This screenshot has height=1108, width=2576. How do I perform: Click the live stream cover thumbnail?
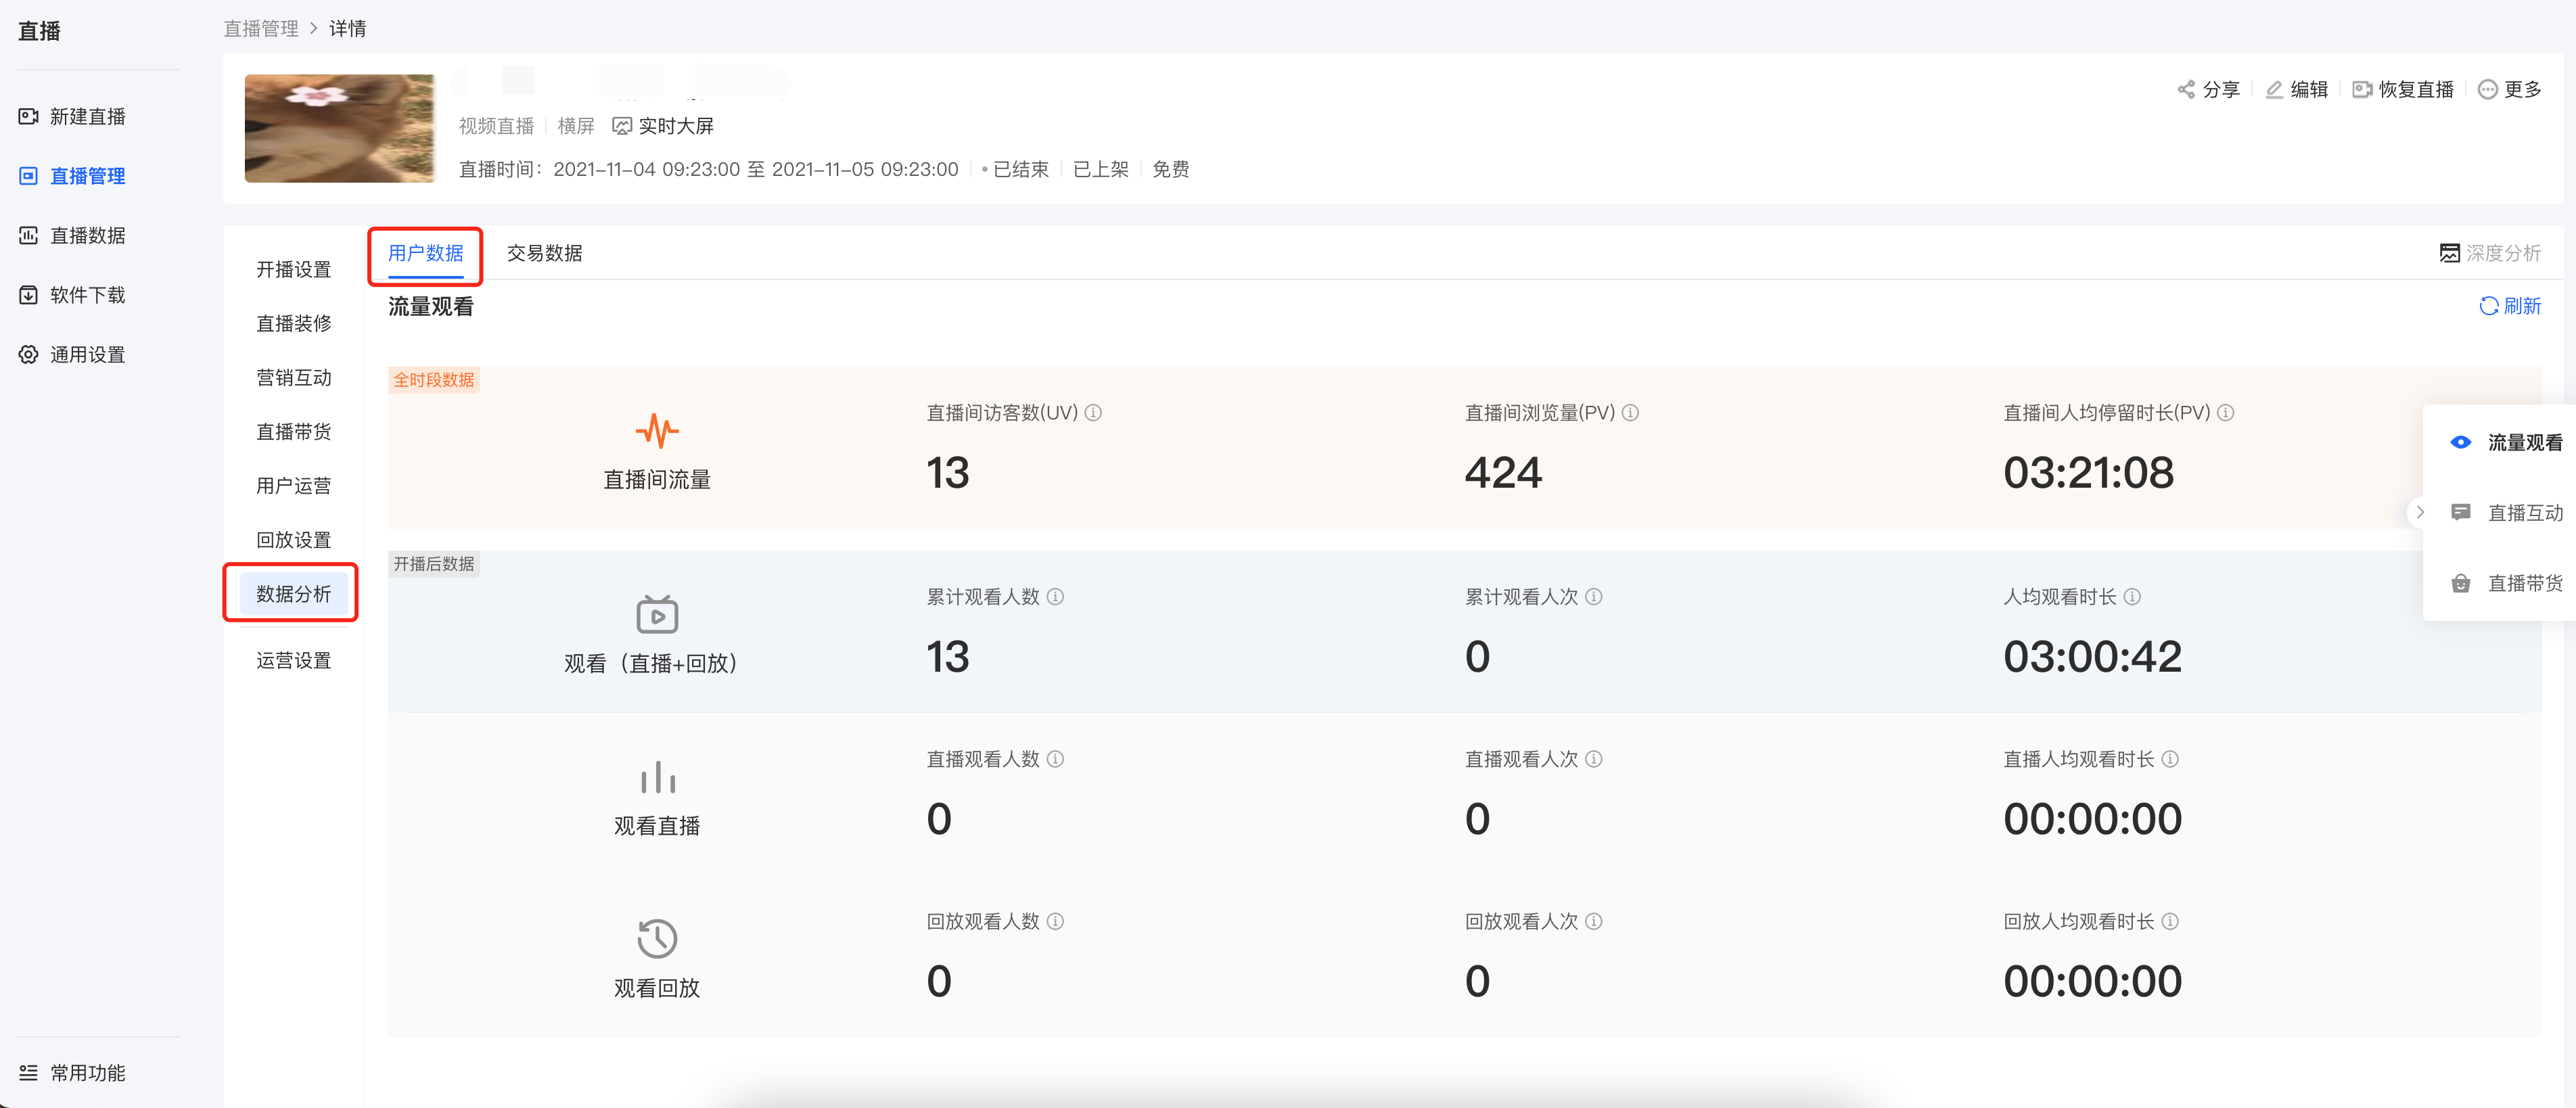[340, 128]
